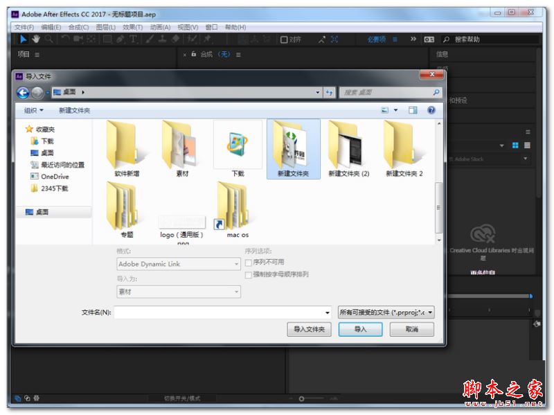
Task: Open the 图层(L) menu
Action: 106,27
